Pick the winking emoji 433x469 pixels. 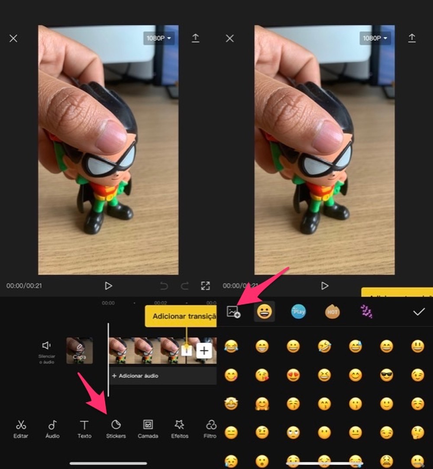[418, 375]
